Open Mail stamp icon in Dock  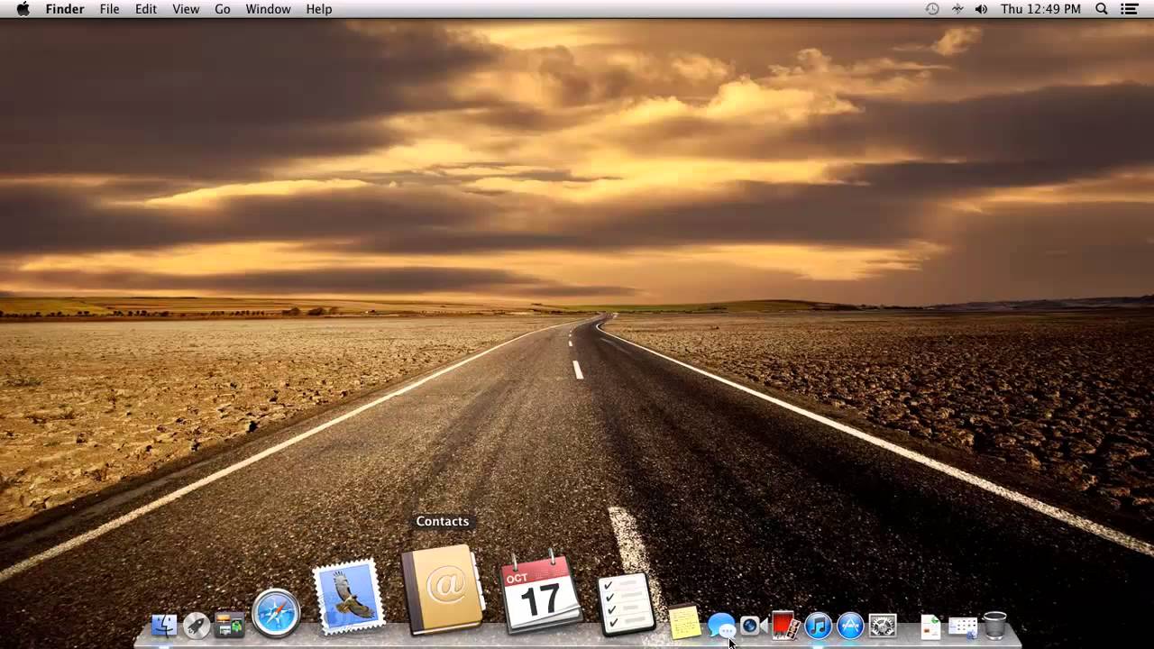click(x=349, y=597)
